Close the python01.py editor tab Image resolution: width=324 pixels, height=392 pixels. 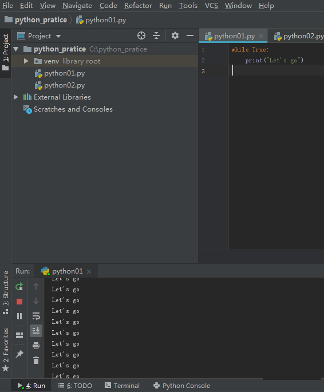tap(261, 35)
